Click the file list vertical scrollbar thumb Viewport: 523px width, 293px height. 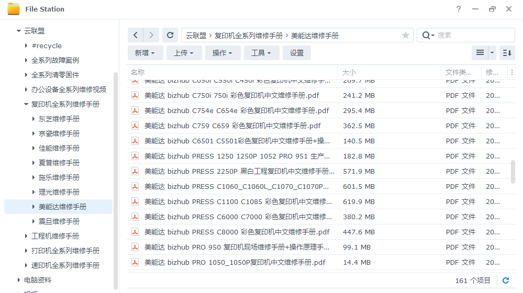[513, 172]
